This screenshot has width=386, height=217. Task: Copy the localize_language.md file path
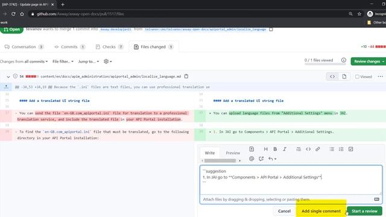coord(186,77)
